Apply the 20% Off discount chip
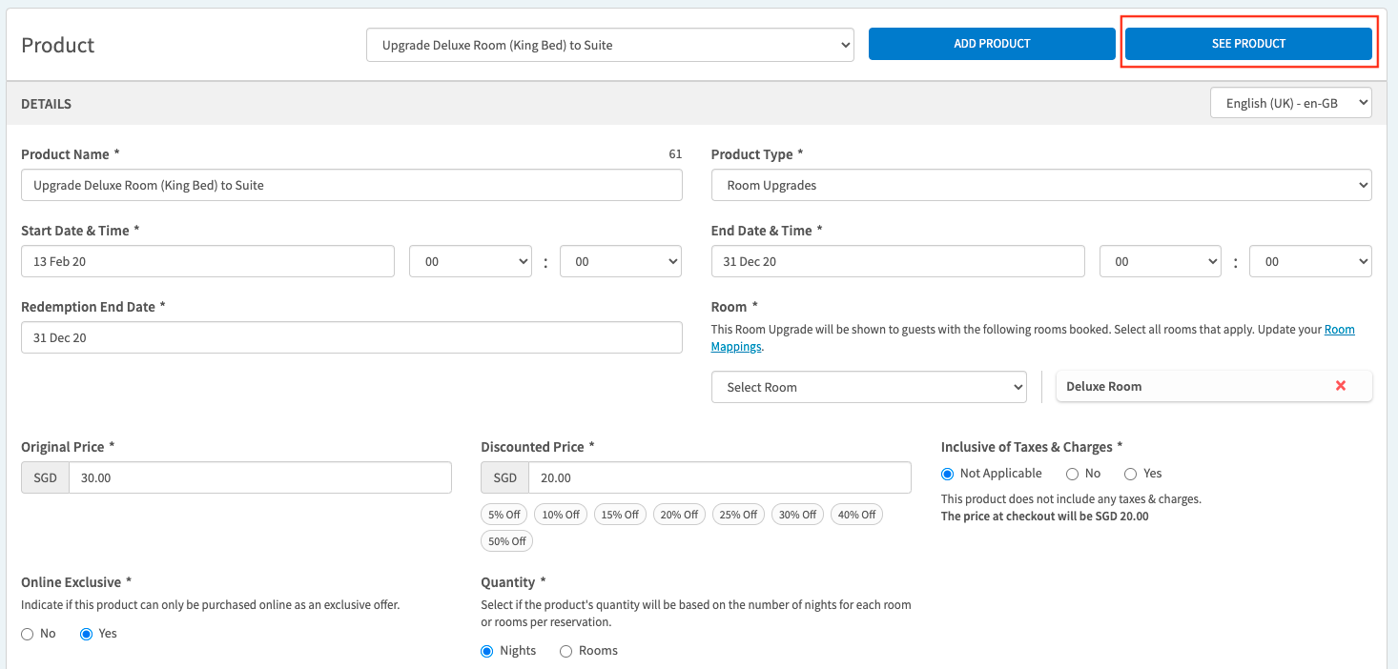This screenshot has width=1398, height=669. pos(679,515)
